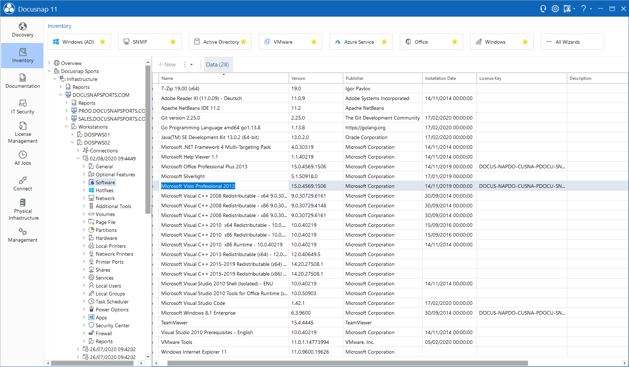Toggle favorite star on Windows wizard
The image size is (629, 367).
(x=525, y=42)
